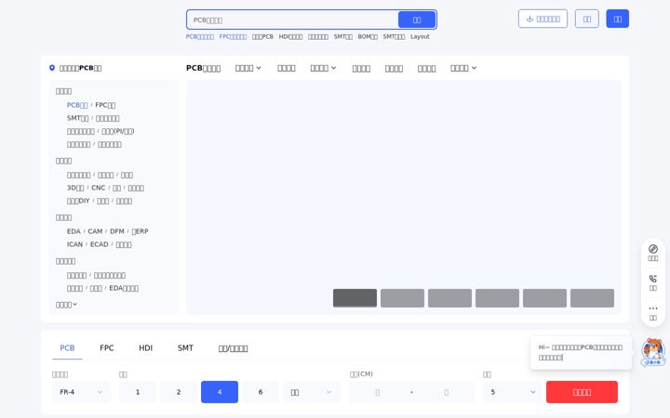Select layer count 2
The width and height of the screenshot is (670, 418).
[179, 392]
